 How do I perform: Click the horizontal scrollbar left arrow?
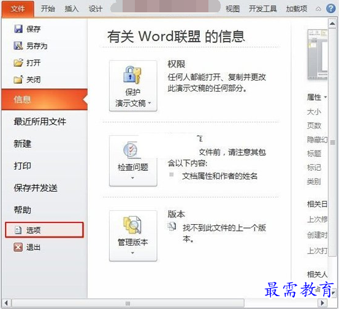(x=6, y=303)
